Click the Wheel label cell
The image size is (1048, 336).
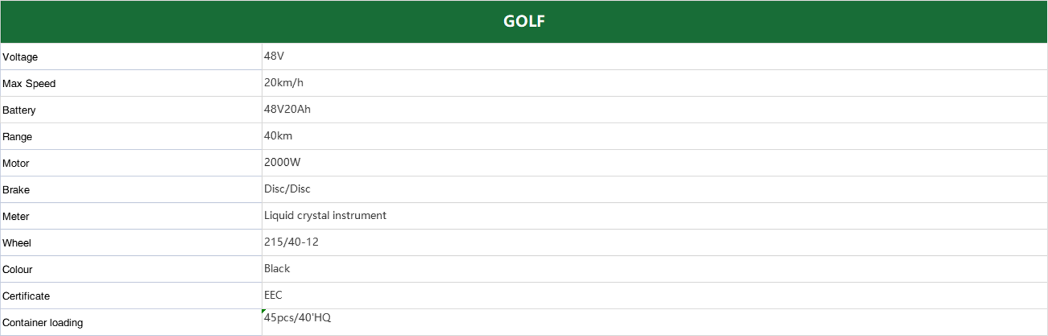coord(131,243)
